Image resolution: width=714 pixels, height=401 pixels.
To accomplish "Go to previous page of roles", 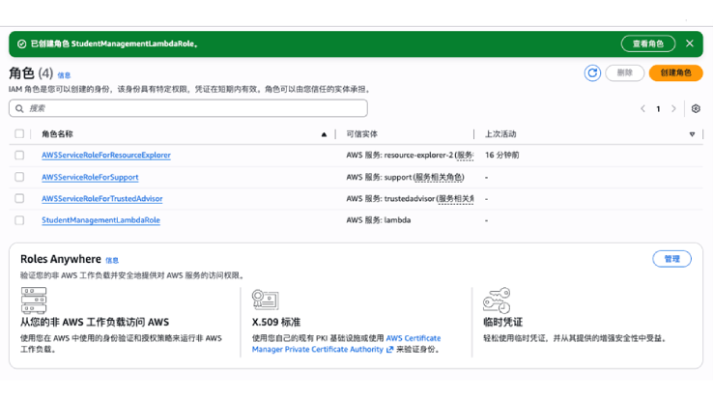I will click(x=643, y=109).
